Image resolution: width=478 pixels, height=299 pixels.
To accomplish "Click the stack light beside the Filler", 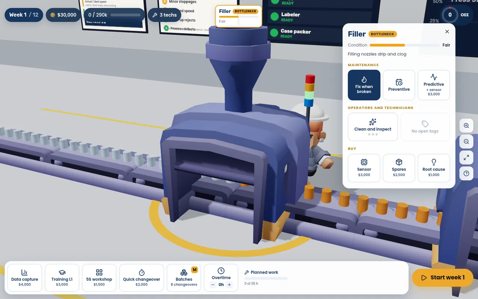I will (310, 92).
